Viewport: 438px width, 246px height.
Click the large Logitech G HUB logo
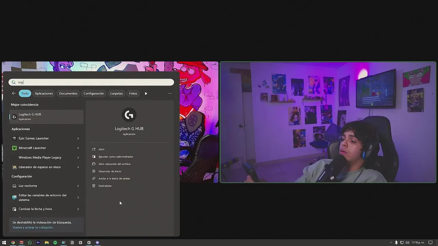pyautogui.click(x=129, y=115)
